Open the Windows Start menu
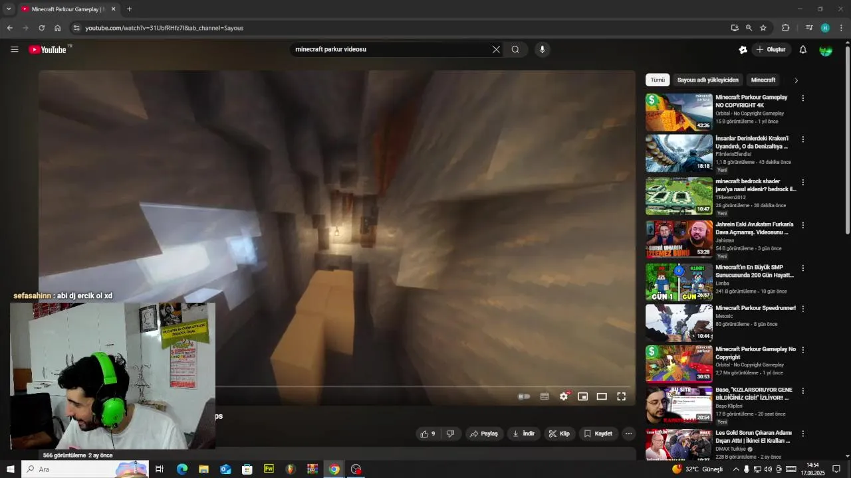The width and height of the screenshot is (851, 478). click(x=10, y=469)
